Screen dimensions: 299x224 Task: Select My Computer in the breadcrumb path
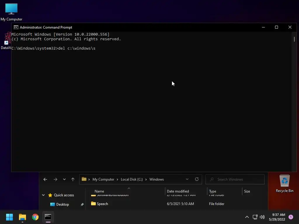point(103,179)
